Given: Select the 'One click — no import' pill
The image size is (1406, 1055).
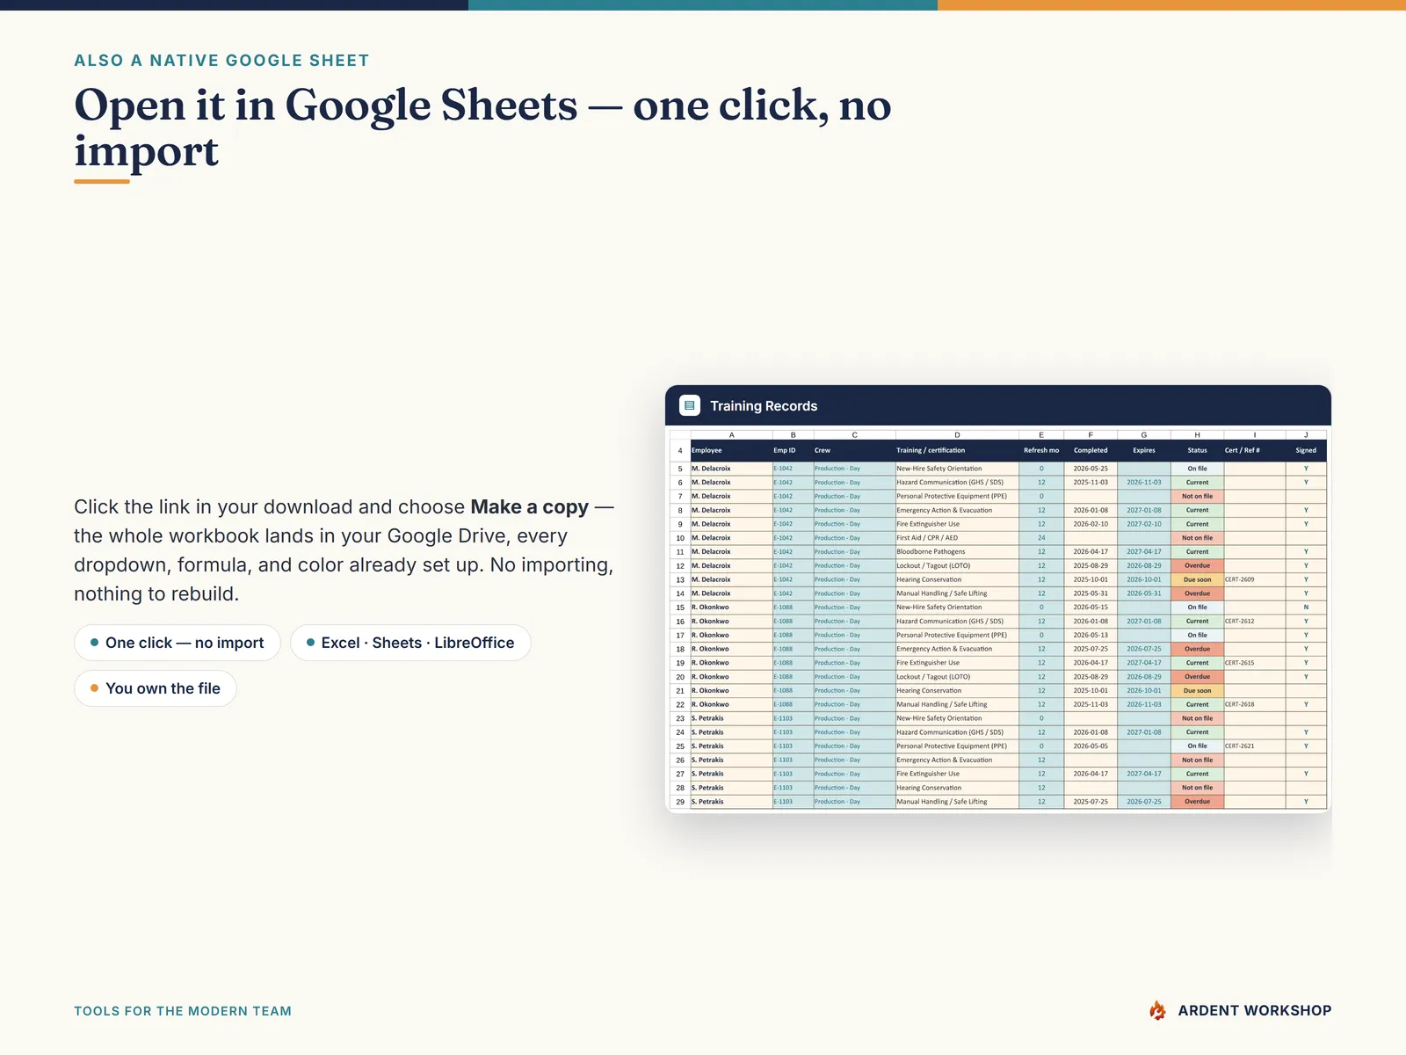Looking at the screenshot, I should pyautogui.click(x=178, y=643).
